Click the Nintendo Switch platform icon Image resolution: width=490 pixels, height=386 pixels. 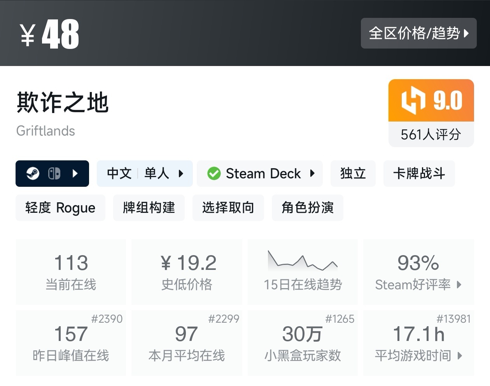pos(54,173)
